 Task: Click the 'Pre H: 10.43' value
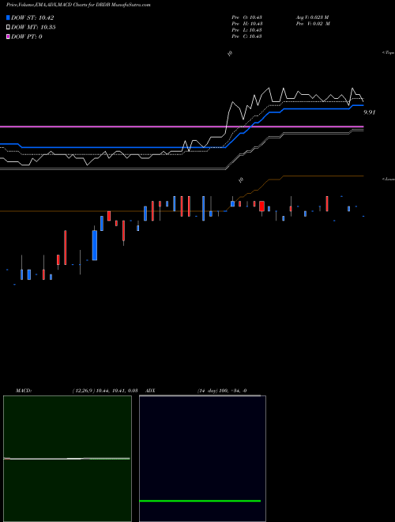coord(247,24)
